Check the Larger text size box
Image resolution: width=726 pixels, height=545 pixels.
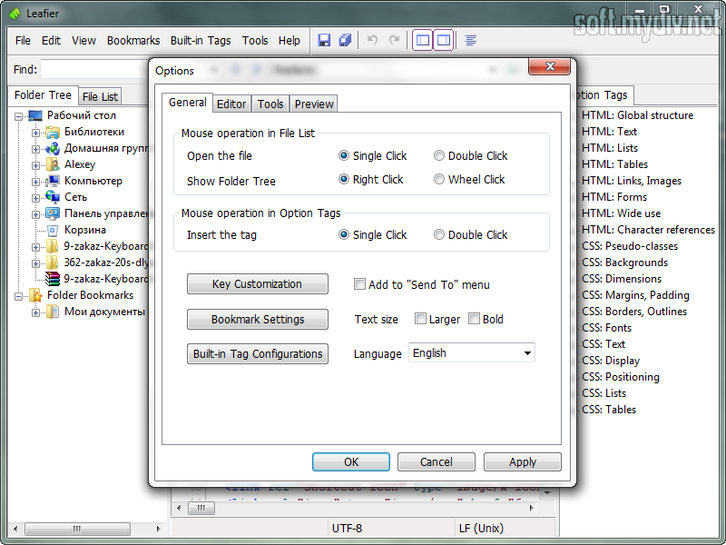(420, 319)
